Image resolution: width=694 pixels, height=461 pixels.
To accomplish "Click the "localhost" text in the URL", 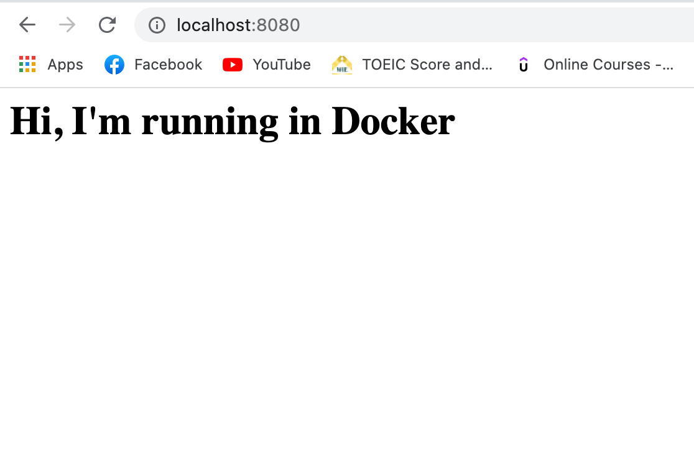I will point(215,25).
